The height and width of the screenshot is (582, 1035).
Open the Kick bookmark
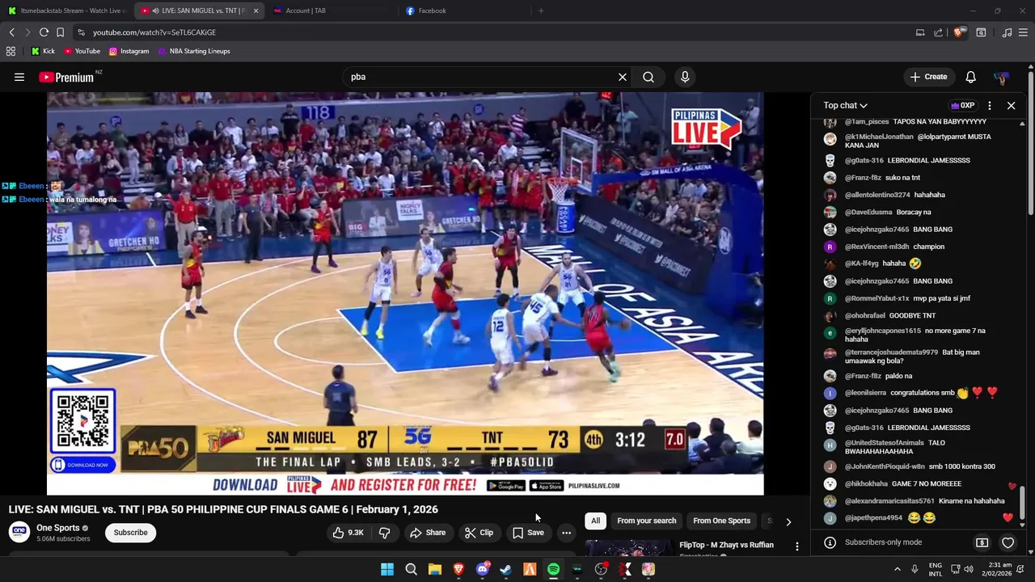click(43, 51)
